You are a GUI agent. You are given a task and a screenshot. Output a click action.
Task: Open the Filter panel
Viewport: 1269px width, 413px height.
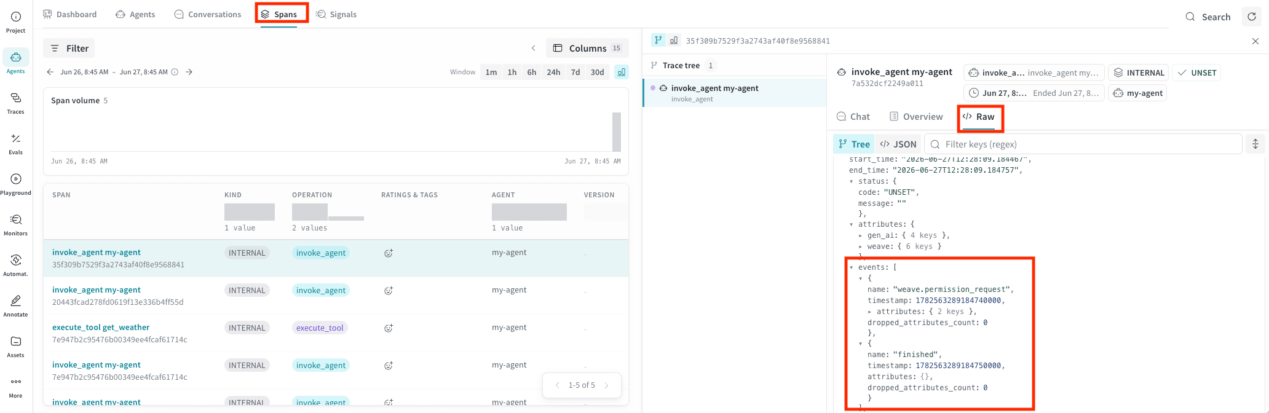tap(69, 48)
